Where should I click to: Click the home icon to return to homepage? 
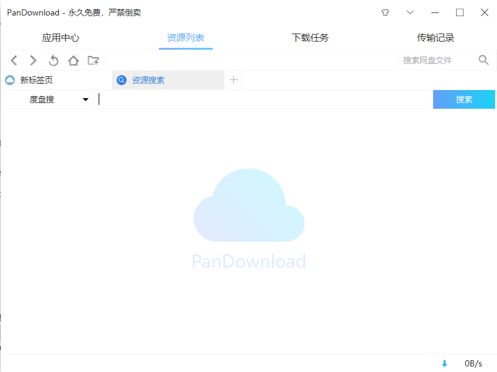point(73,60)
